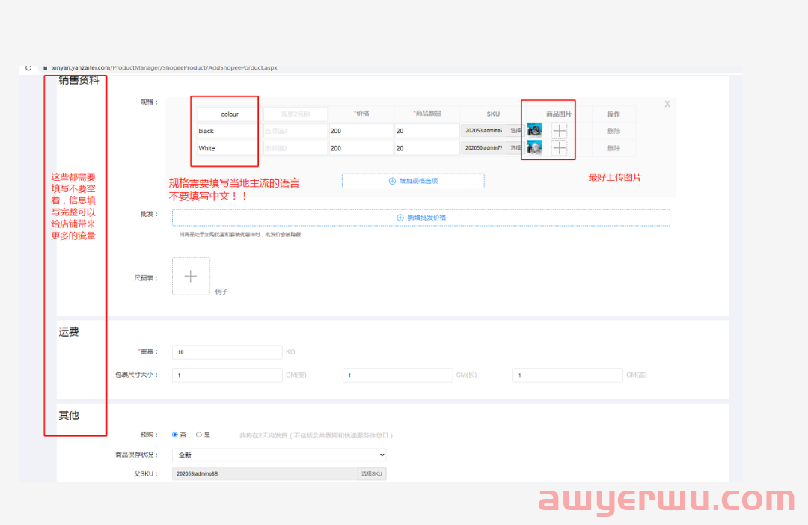Add image for the White variant
The width and height of the screenshot is (808, 525).
559,148
